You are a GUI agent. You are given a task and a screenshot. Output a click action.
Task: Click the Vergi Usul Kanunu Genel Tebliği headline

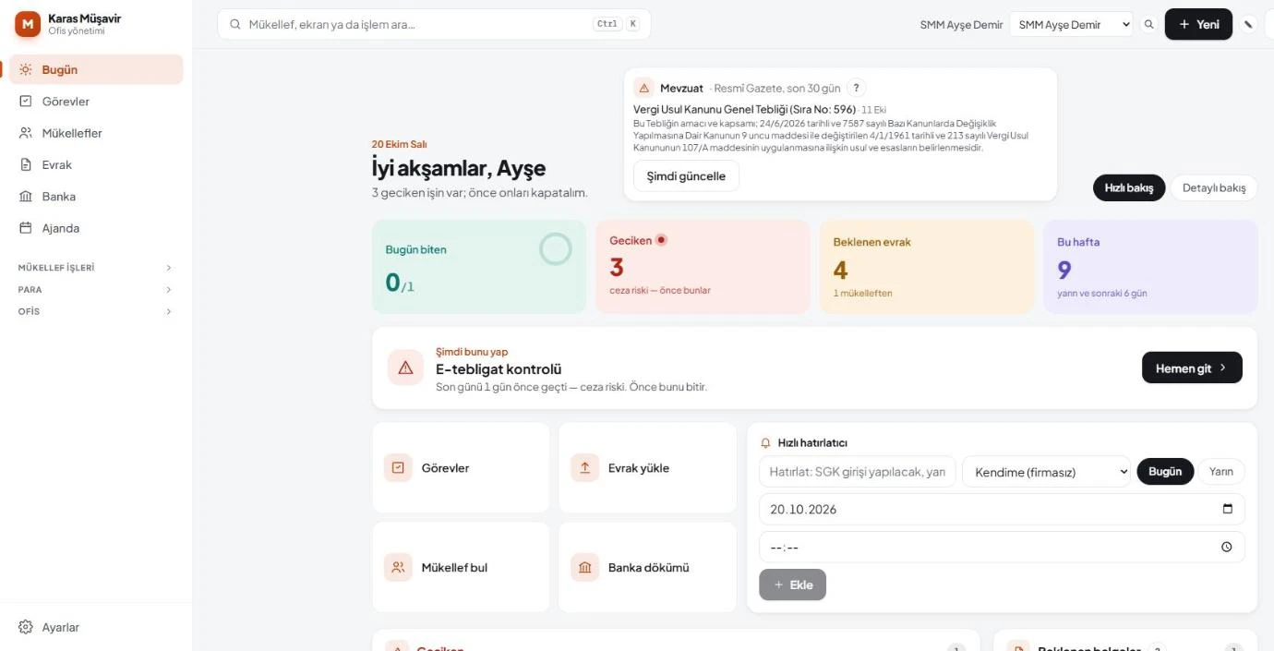click(x=744, y=109)
